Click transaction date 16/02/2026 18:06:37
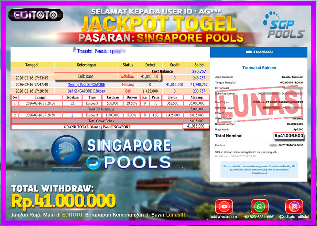 pos(291,83)
